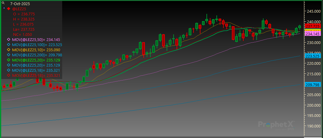
Task: Click the ProphetX watermark logo
Action: pos(276,124)
